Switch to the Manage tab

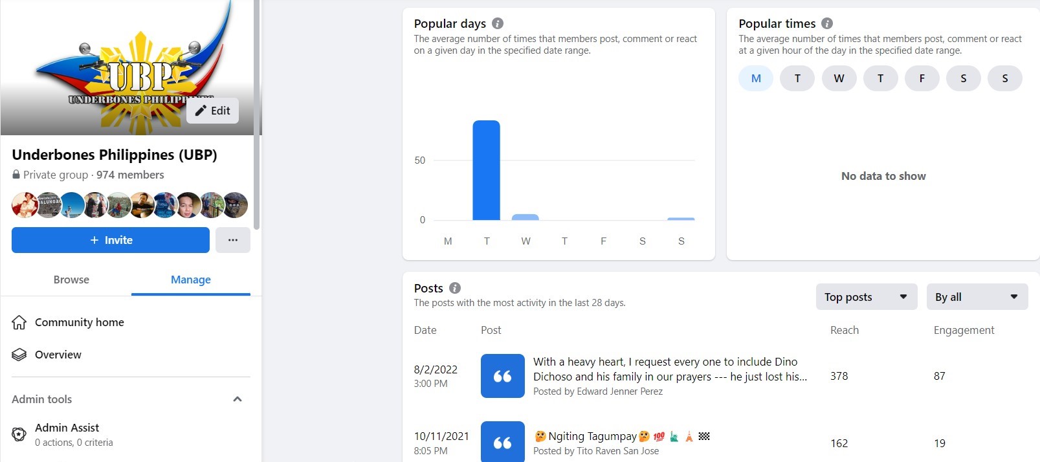coord(191,280)
